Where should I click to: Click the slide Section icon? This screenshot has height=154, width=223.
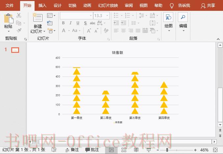50,30
